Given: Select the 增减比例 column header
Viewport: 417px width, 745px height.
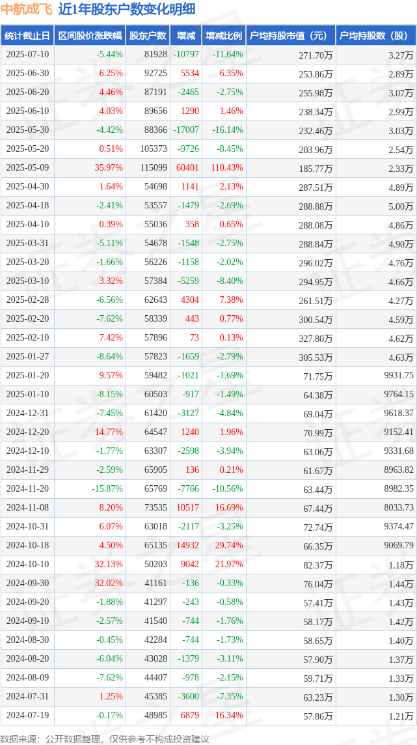Looking at the screenshot, I should (224, 36).
